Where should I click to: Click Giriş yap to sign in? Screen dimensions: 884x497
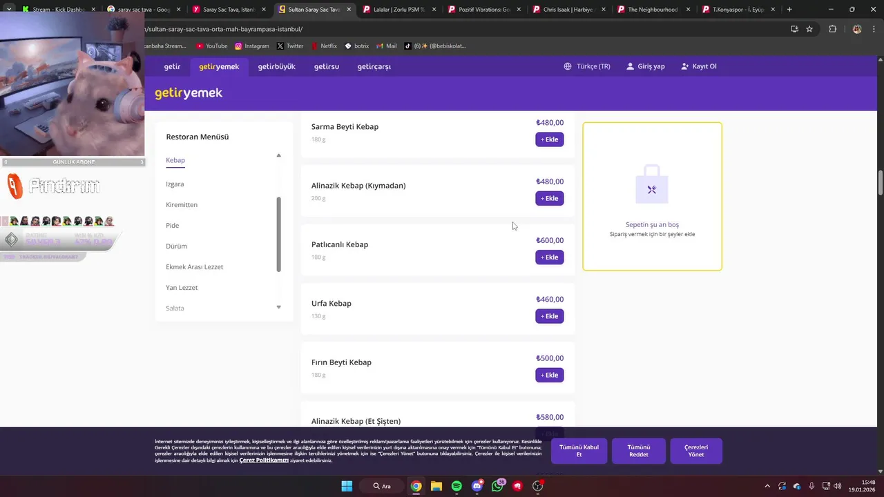(x=646, y=66)
